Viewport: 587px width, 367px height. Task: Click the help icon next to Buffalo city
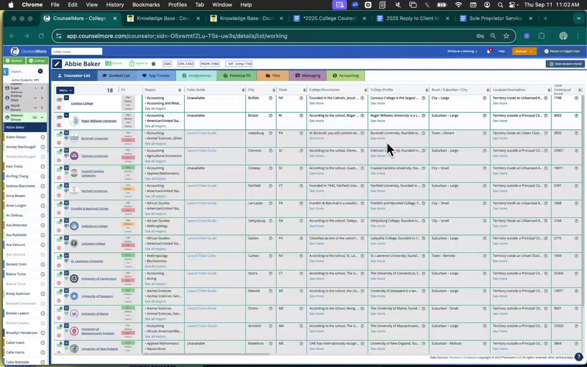coord(271,98)
